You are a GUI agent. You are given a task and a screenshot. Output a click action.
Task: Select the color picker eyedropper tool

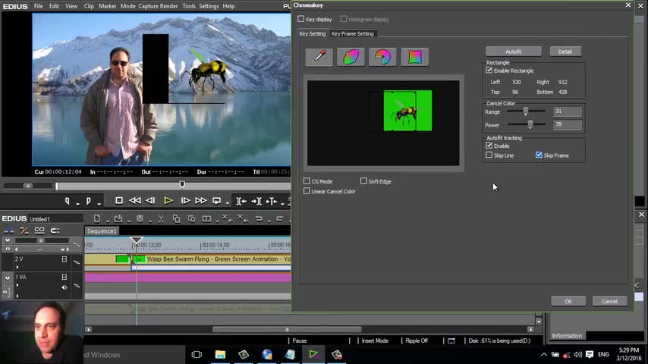pyautogui.click(x=319, y=57)
